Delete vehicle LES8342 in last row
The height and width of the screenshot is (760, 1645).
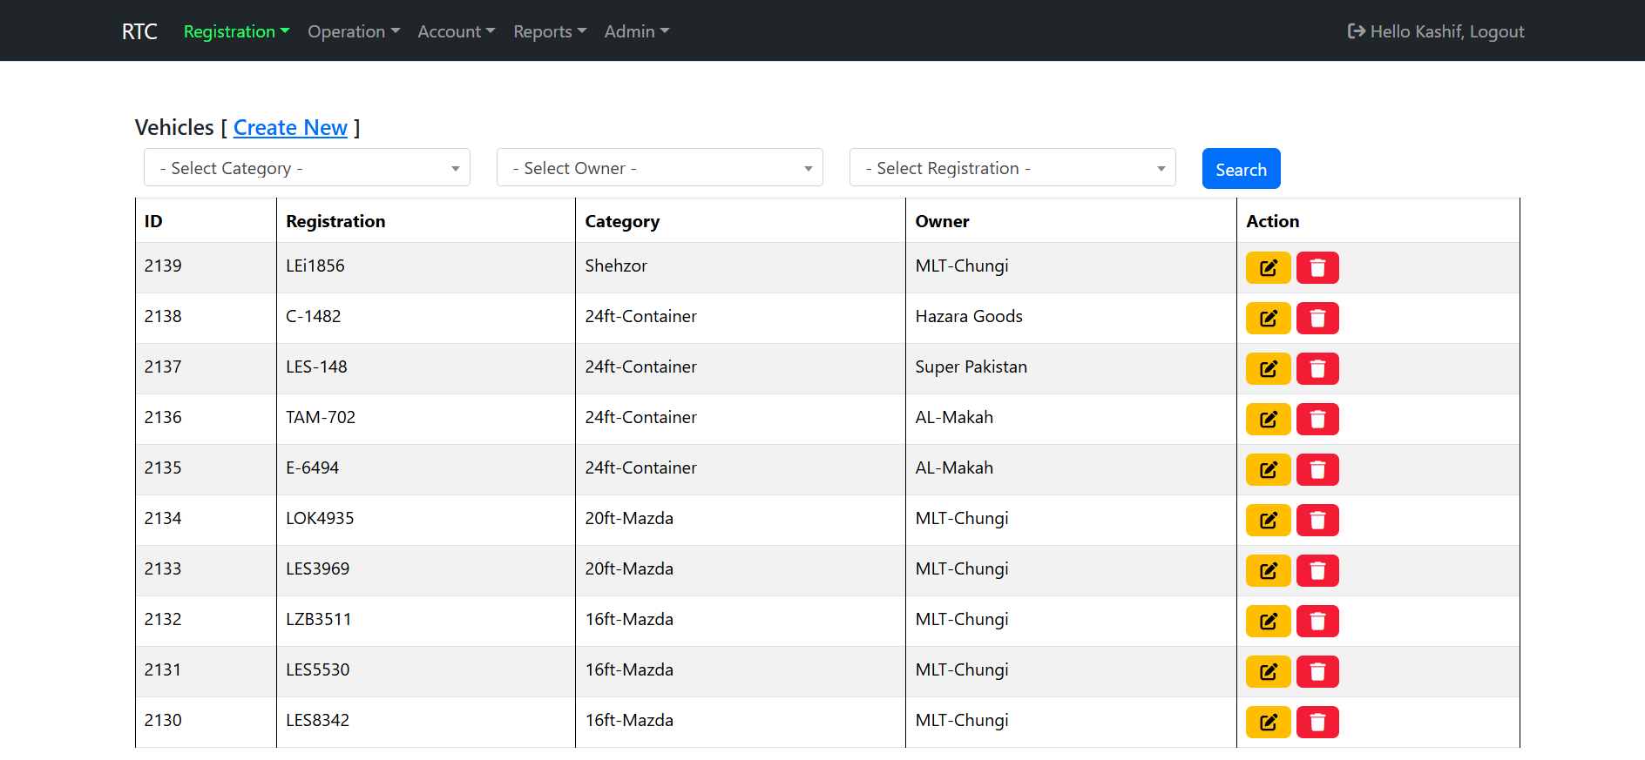pyautogui.click(x=1317, y=723)
